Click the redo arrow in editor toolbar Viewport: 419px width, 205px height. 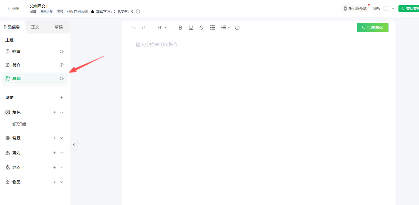143,28
